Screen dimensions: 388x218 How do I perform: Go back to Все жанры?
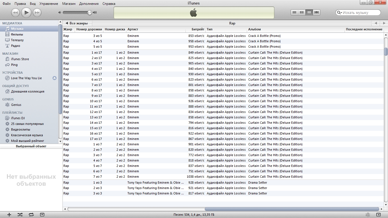coord(78,23)
